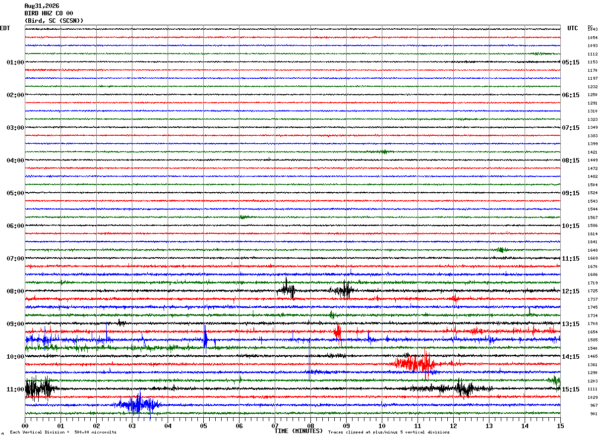Select the minute 15 tick on x-axis
This screenshot has width=600, height=439.
[560, 426]
